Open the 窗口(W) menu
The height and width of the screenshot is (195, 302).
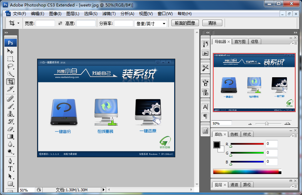pos(165,14)
